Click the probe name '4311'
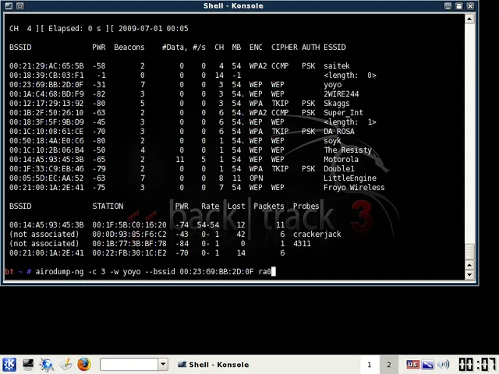This screenshot has height=374, width=499. pos(302,244)
